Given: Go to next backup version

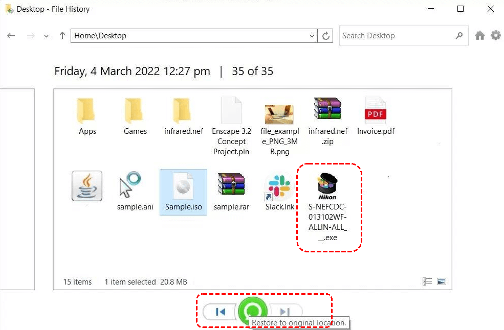Looking at the screenshot, I should (x=286, y=311).
